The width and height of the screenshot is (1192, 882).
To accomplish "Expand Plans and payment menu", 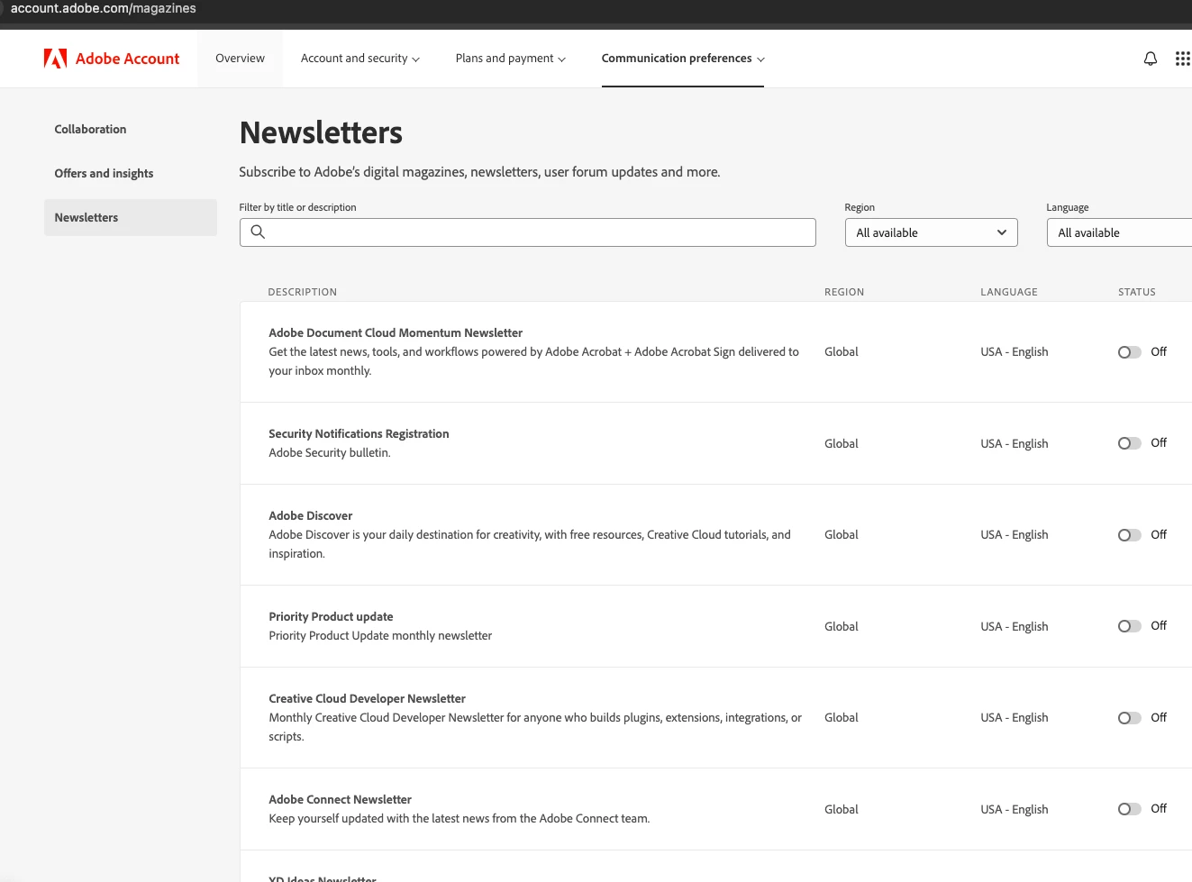I will pyautogui.click(x=510, y=59).
